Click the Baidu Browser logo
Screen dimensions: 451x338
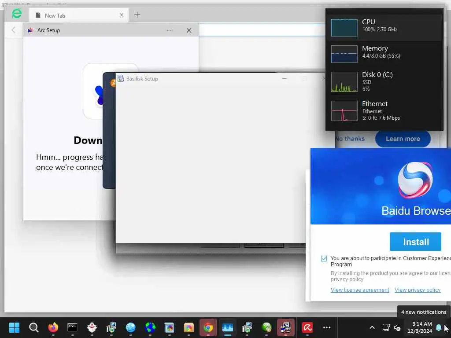click(415, 180)
